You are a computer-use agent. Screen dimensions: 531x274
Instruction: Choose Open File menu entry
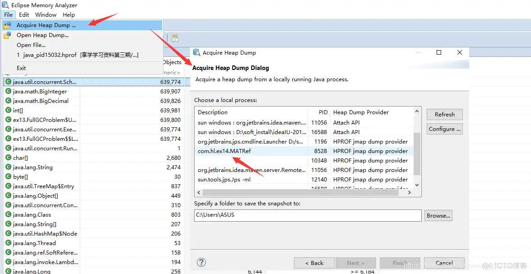(82, 45)
